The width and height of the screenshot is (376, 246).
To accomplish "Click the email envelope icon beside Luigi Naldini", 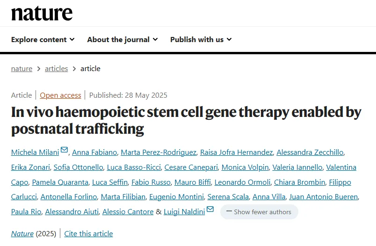I will [210, 209].
